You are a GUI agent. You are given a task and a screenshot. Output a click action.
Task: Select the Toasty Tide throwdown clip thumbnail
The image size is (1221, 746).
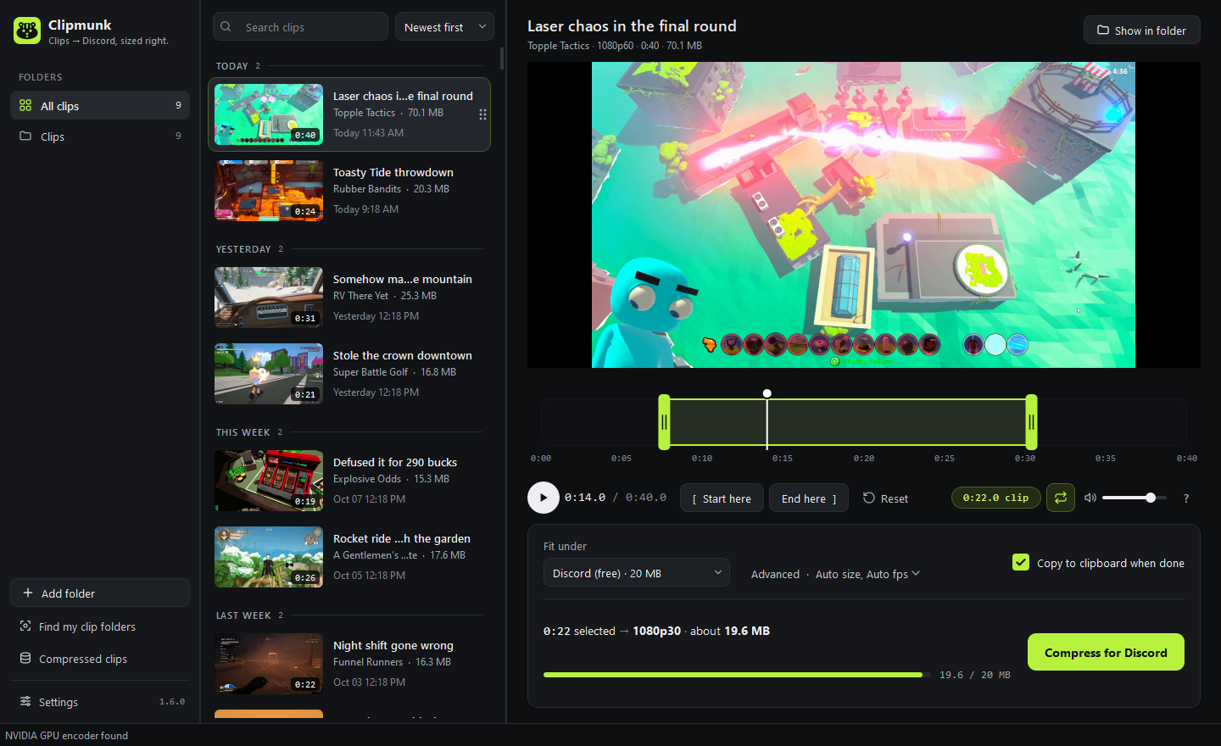269,191
